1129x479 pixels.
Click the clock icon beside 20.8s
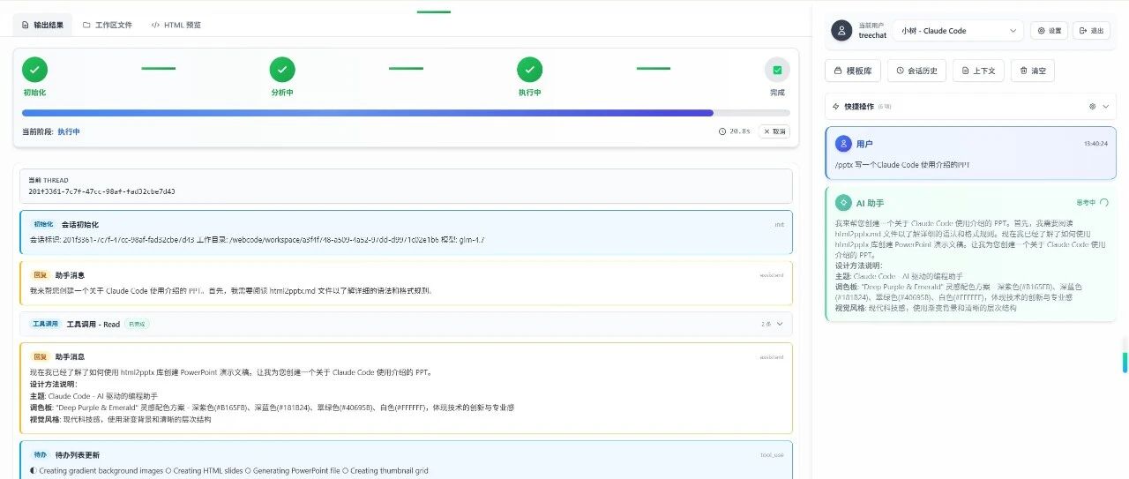tap(722, 131)
